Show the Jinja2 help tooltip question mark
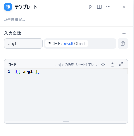The image size is (134, 136). [103, 64]
